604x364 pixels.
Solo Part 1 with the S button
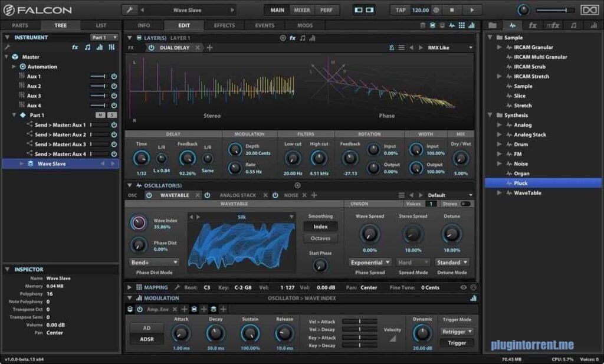112,115
